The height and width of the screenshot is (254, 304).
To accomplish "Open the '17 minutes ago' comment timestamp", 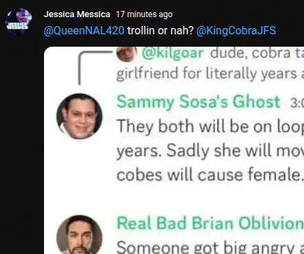I will (144, 14).
